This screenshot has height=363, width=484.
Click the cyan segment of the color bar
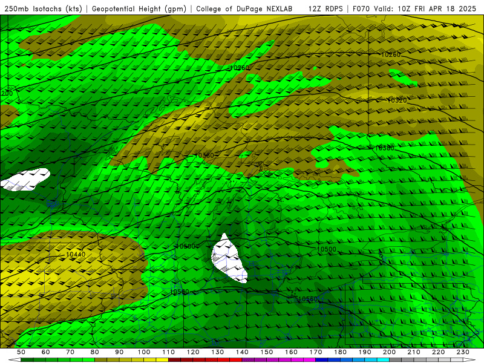coord(383,360)
